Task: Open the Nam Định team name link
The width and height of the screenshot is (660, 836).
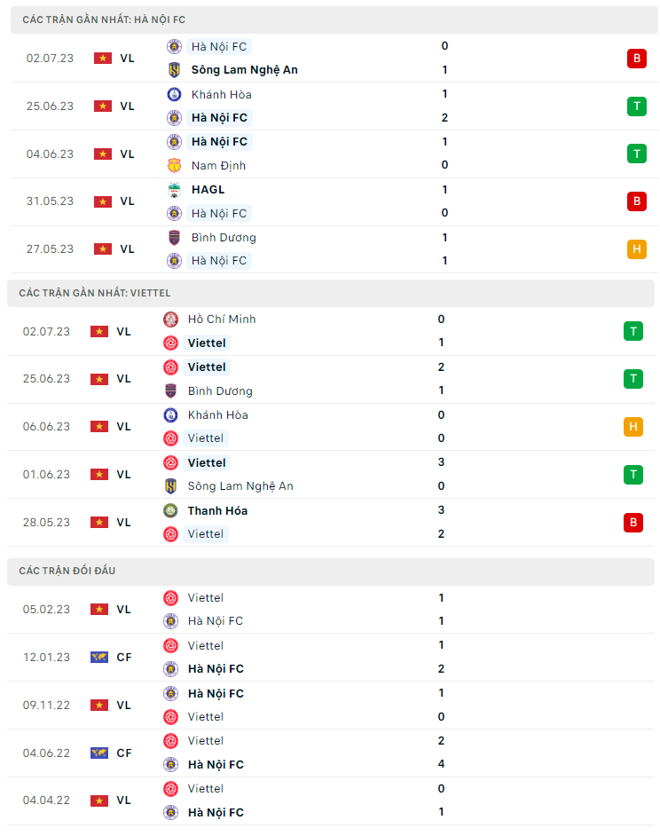Action: click(218, 165)
